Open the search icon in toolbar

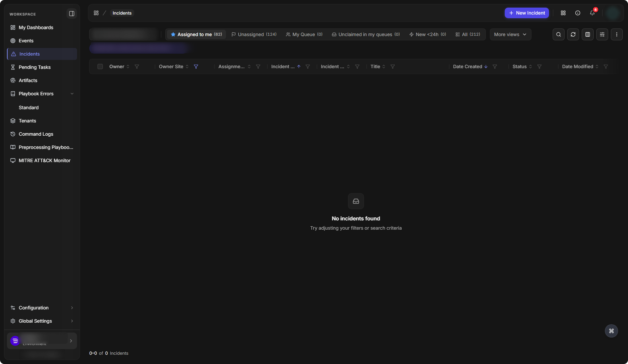[x=558, y=34]
